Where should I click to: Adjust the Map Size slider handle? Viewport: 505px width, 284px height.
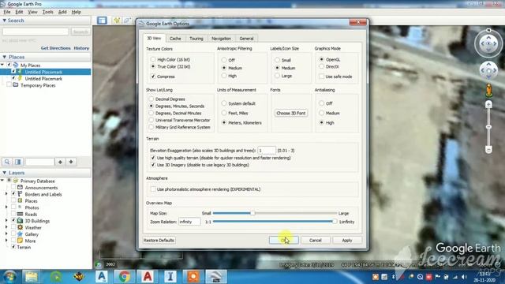pyautogui.click(x=252, y=213)
